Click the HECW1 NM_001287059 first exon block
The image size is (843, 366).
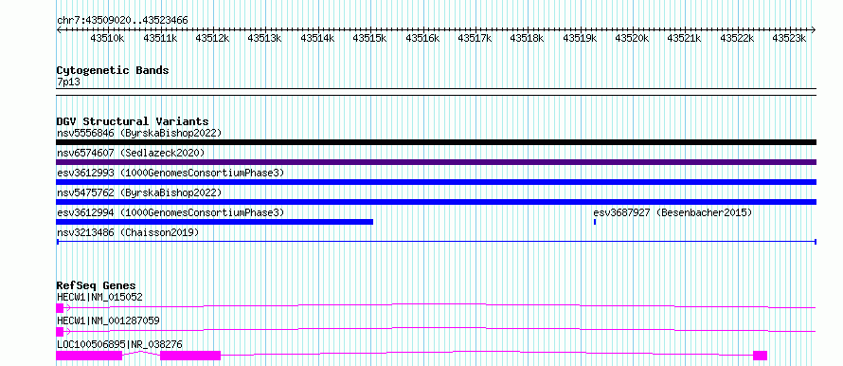(60, 332)
